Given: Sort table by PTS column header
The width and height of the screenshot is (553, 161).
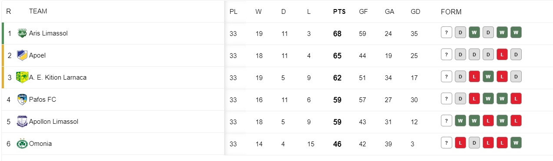Looking at the screenshot, I should click(339, 12).
